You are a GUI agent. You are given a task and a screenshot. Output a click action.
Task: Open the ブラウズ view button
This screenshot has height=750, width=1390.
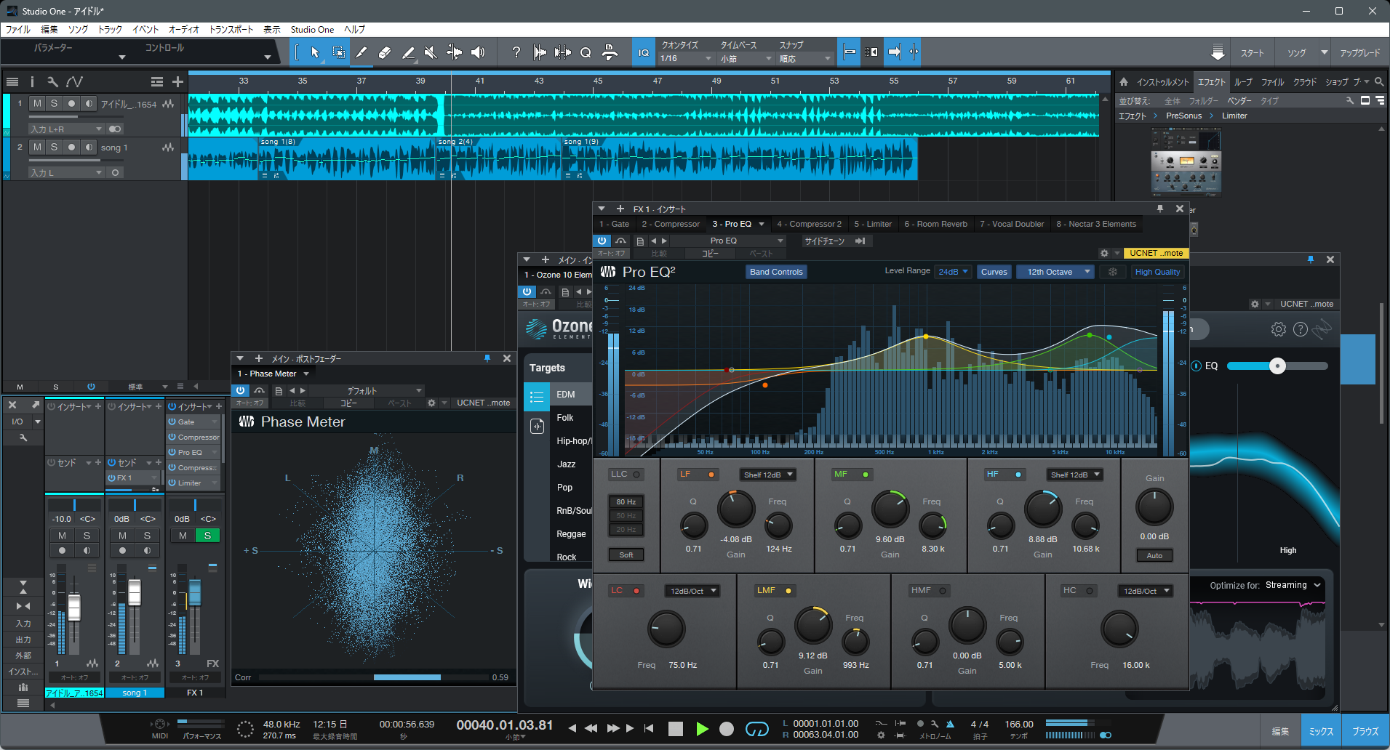point(1365,731)
